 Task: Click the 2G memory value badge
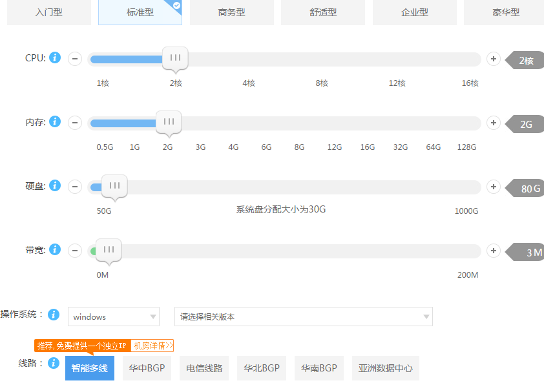[x=525, y=124]
